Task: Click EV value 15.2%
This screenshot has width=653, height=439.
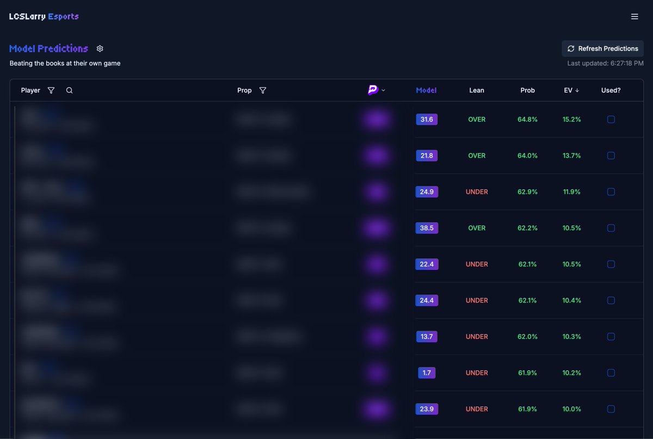Action: tap(571, 119)
